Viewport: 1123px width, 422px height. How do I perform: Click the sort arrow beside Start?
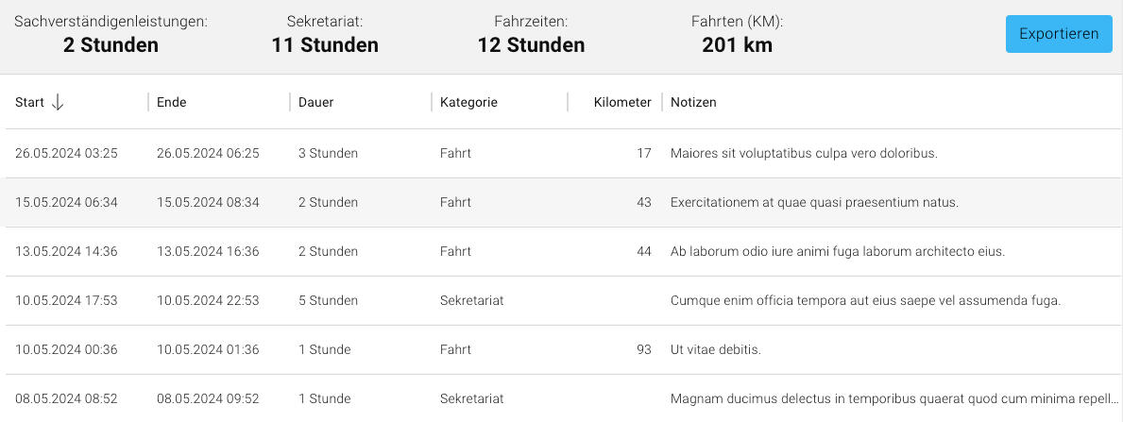point(58,102)
